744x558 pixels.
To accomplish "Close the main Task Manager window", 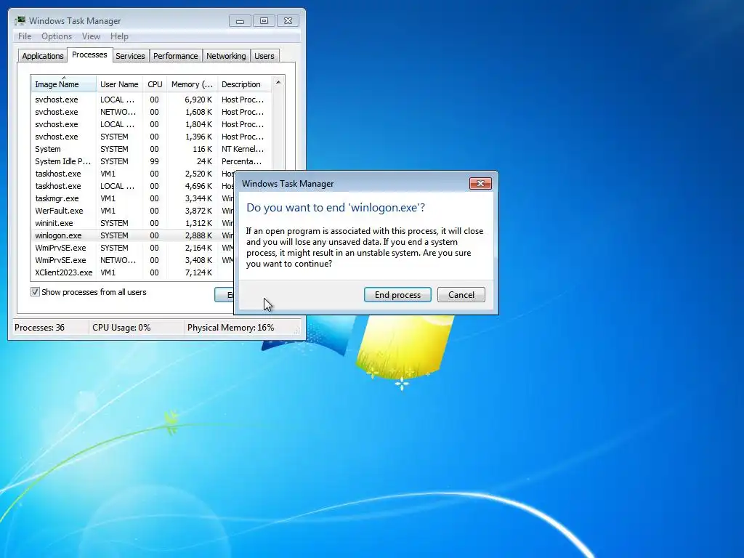I will (288, 21).
